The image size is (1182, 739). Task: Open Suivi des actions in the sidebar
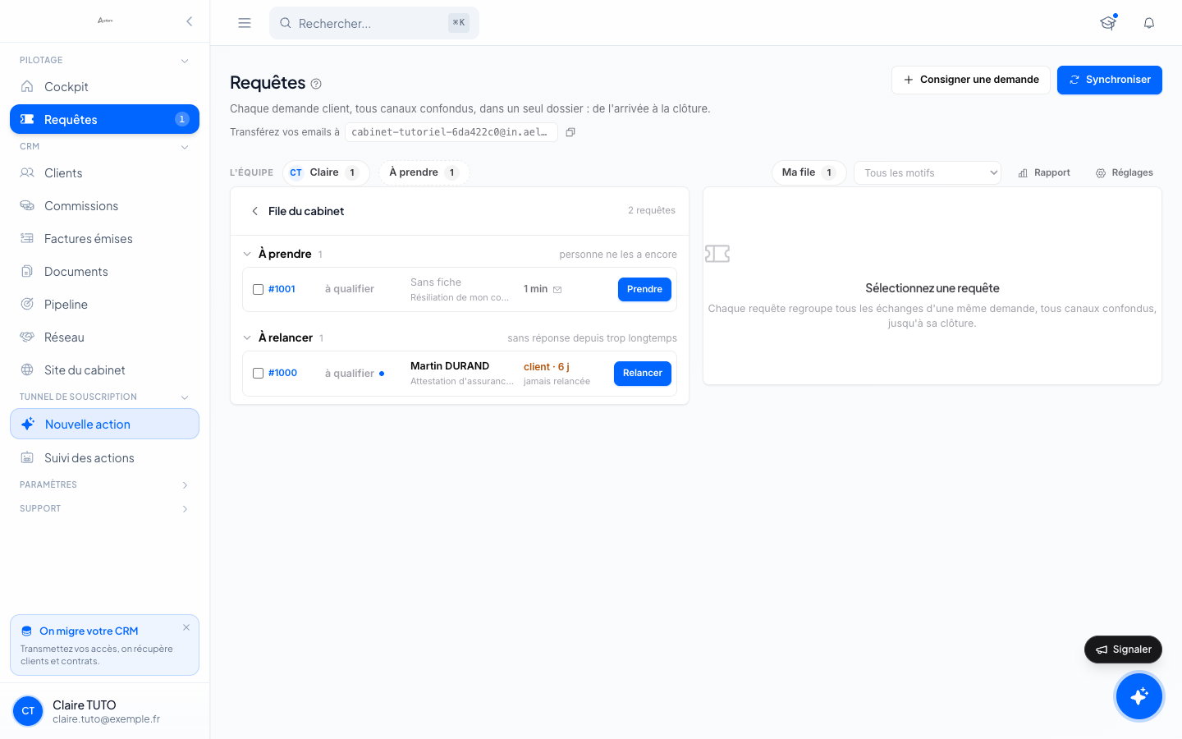point(104,458)
